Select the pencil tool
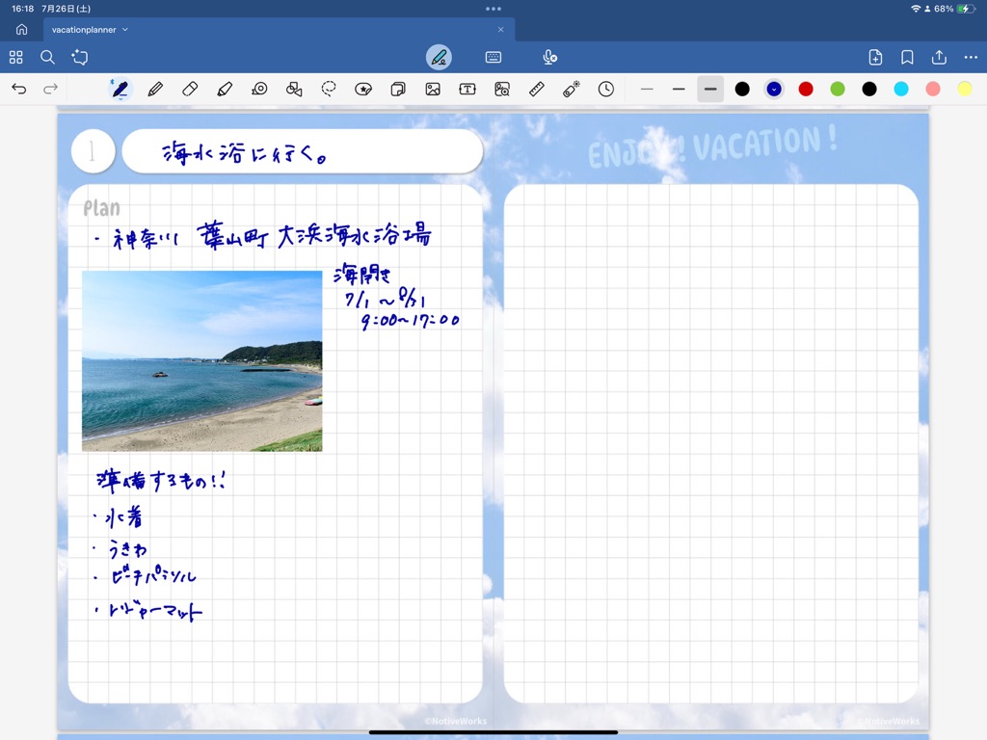The width and height of the screenshot is (987, 740). click(155, 90)
